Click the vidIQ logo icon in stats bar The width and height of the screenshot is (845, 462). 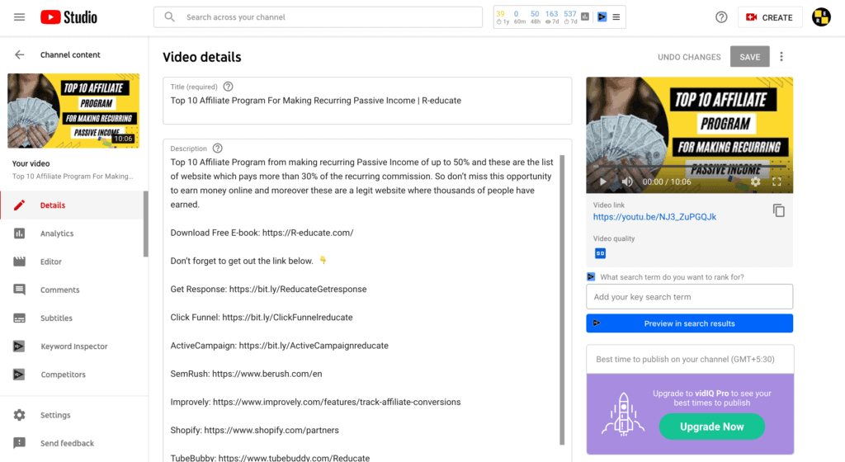click(x=602, y=17)
